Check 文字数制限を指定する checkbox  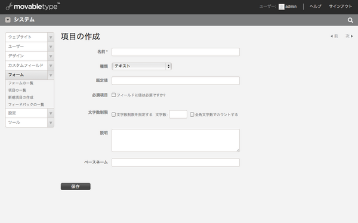[x=113, y=114]
